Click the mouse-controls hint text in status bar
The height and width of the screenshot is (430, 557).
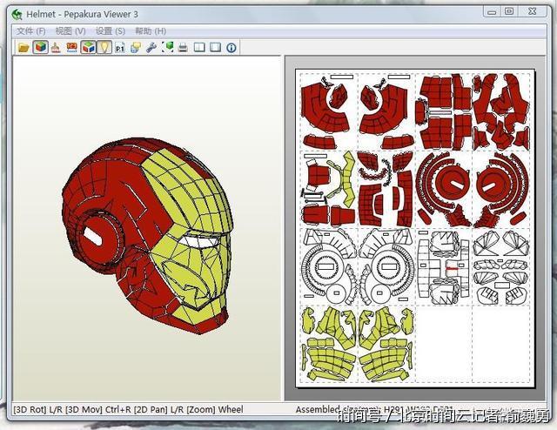(x=128, y=409)
